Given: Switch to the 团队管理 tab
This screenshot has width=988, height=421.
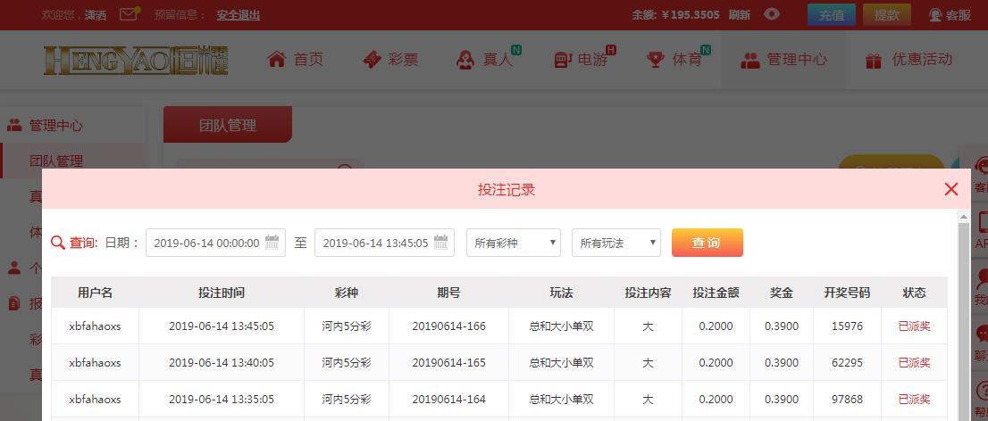Looking at the screenshot, I should [x=228, y=125].
